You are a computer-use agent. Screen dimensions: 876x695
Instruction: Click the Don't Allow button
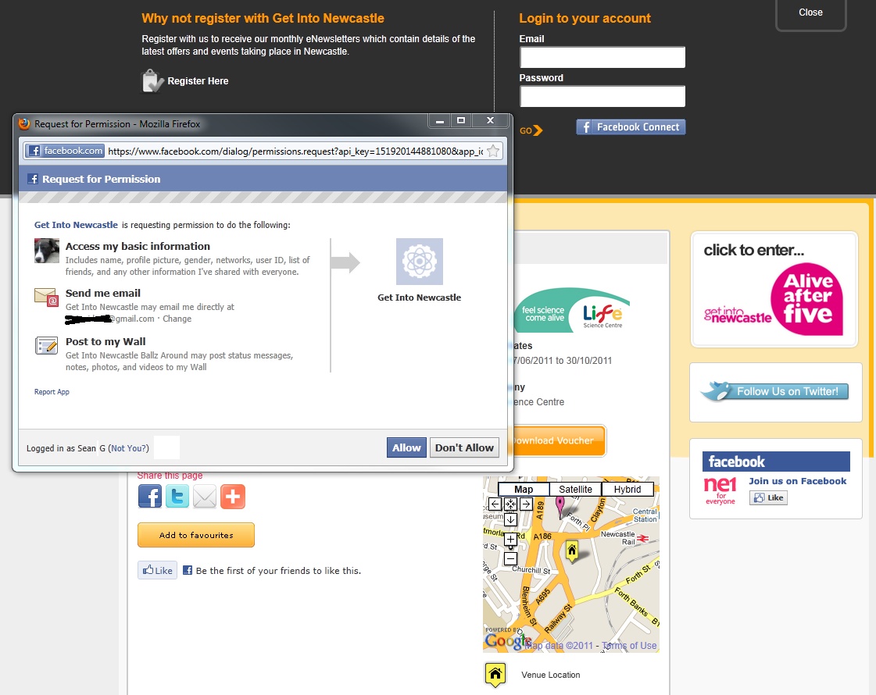coord(464,447)
